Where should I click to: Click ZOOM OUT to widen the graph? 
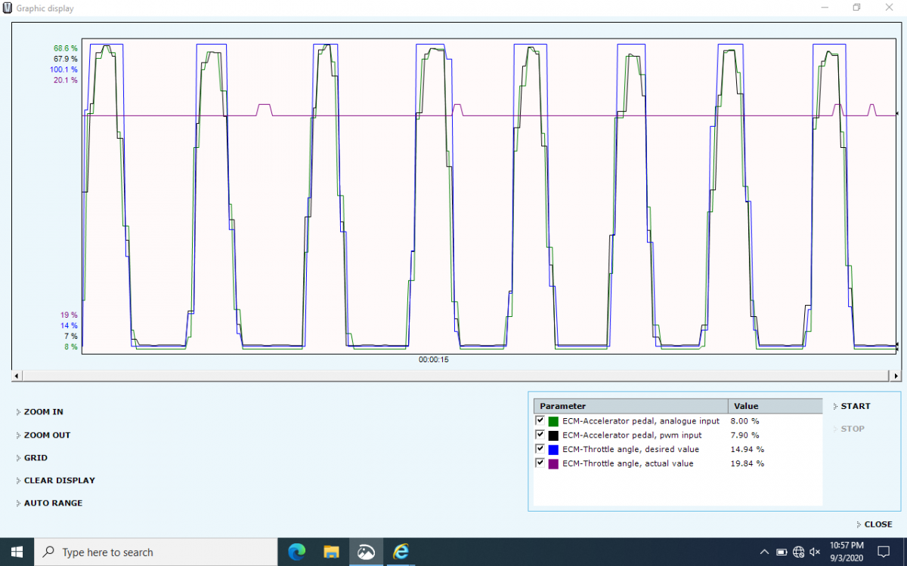pyautogui.click(x=46, y=435)
